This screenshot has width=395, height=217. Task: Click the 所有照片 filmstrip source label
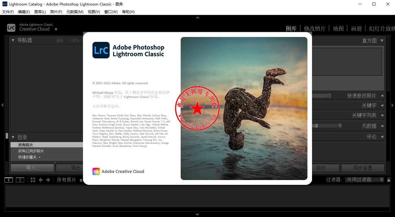[x=66, y=180]
